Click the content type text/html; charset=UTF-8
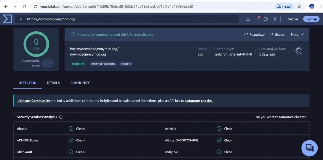This screenshot has height=160, width=323. coord(233,54)
